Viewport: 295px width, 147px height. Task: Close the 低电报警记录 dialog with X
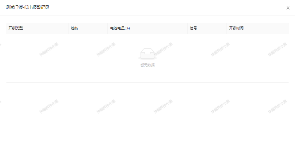(x=288, y=8)
